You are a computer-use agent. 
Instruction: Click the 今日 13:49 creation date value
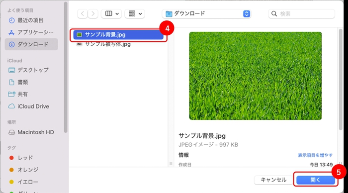click(321, 165)
